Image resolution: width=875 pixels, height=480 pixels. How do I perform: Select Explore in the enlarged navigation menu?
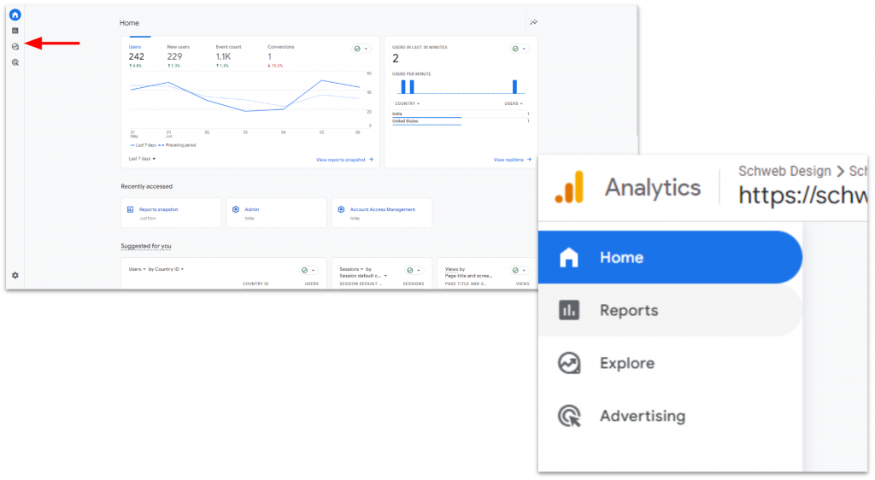pos(626,363)
